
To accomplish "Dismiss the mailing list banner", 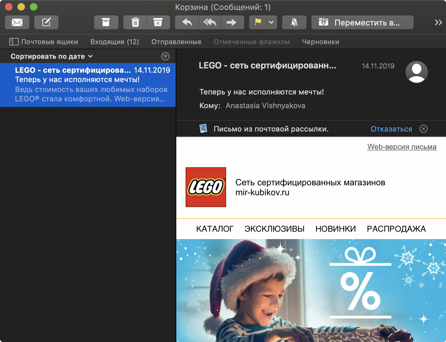I will [x=424, y=129].
